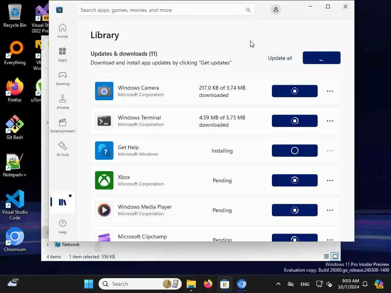Open the Entertainment section
The height and width of the screenshot is (293, 391).
coord(62,126)
